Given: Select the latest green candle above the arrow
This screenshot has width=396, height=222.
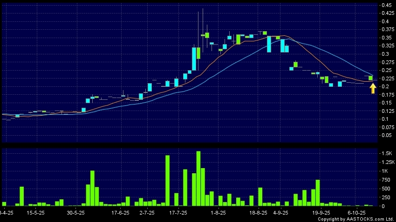Looking at the screenshot, I should tap(371, 78).
